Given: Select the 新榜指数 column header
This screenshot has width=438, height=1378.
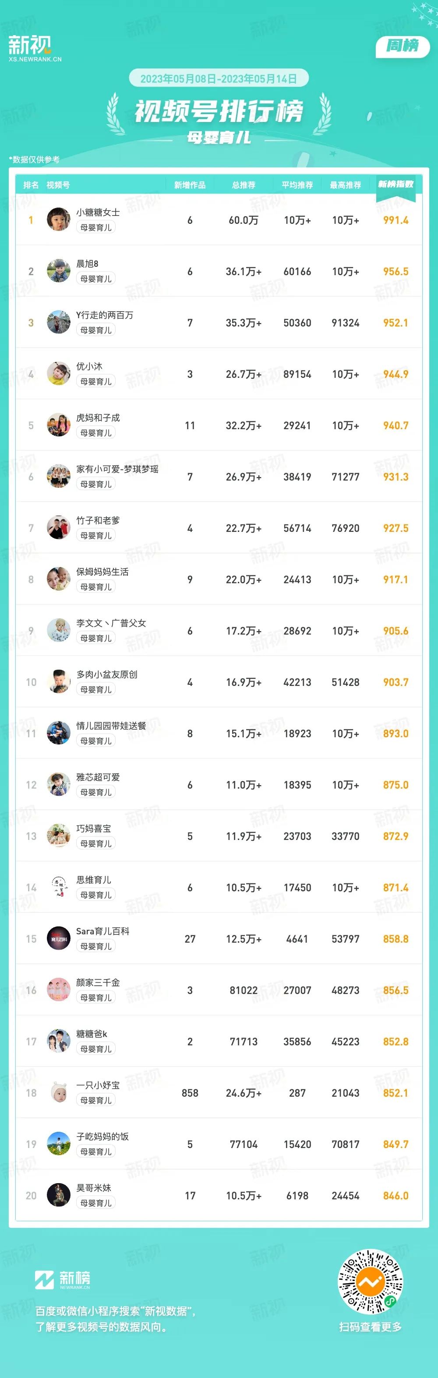Looking at the screenshot, I should click(x=395, y=185).
